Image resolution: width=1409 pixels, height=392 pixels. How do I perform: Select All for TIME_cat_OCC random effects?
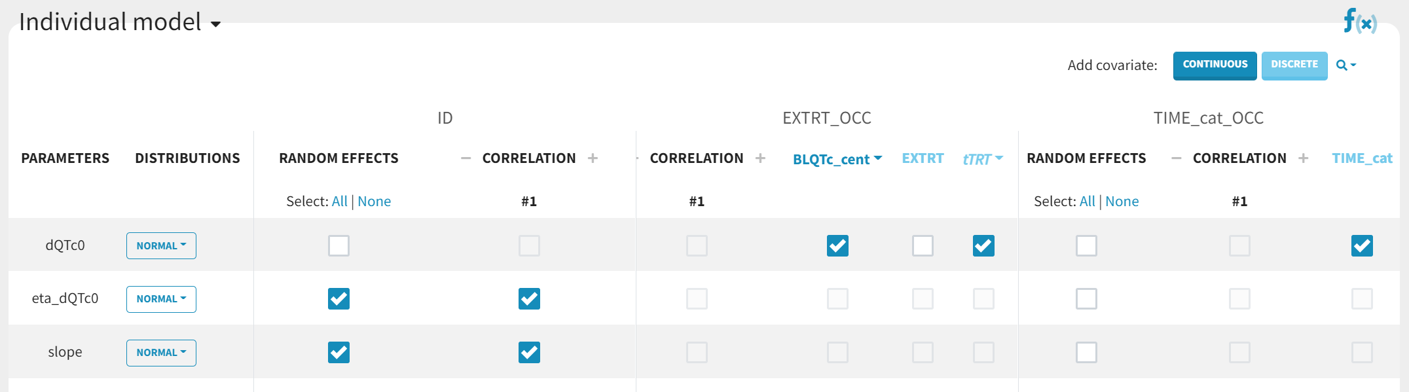click(1087, 202)
